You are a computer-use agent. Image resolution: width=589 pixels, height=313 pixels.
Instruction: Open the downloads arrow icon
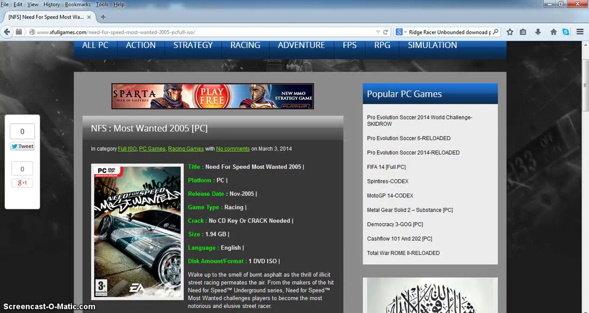(x=538, y=32)
